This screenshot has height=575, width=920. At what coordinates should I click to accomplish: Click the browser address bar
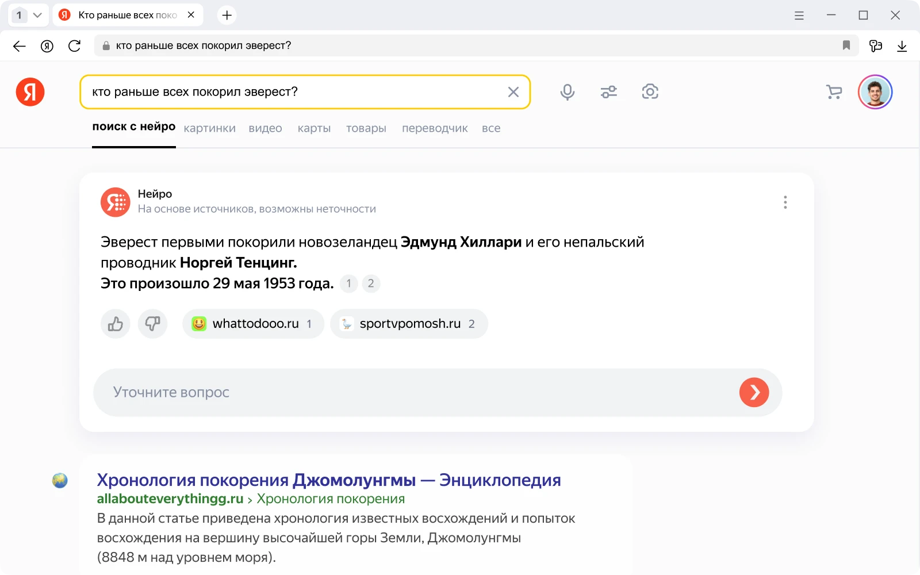[x=476, y=45]
